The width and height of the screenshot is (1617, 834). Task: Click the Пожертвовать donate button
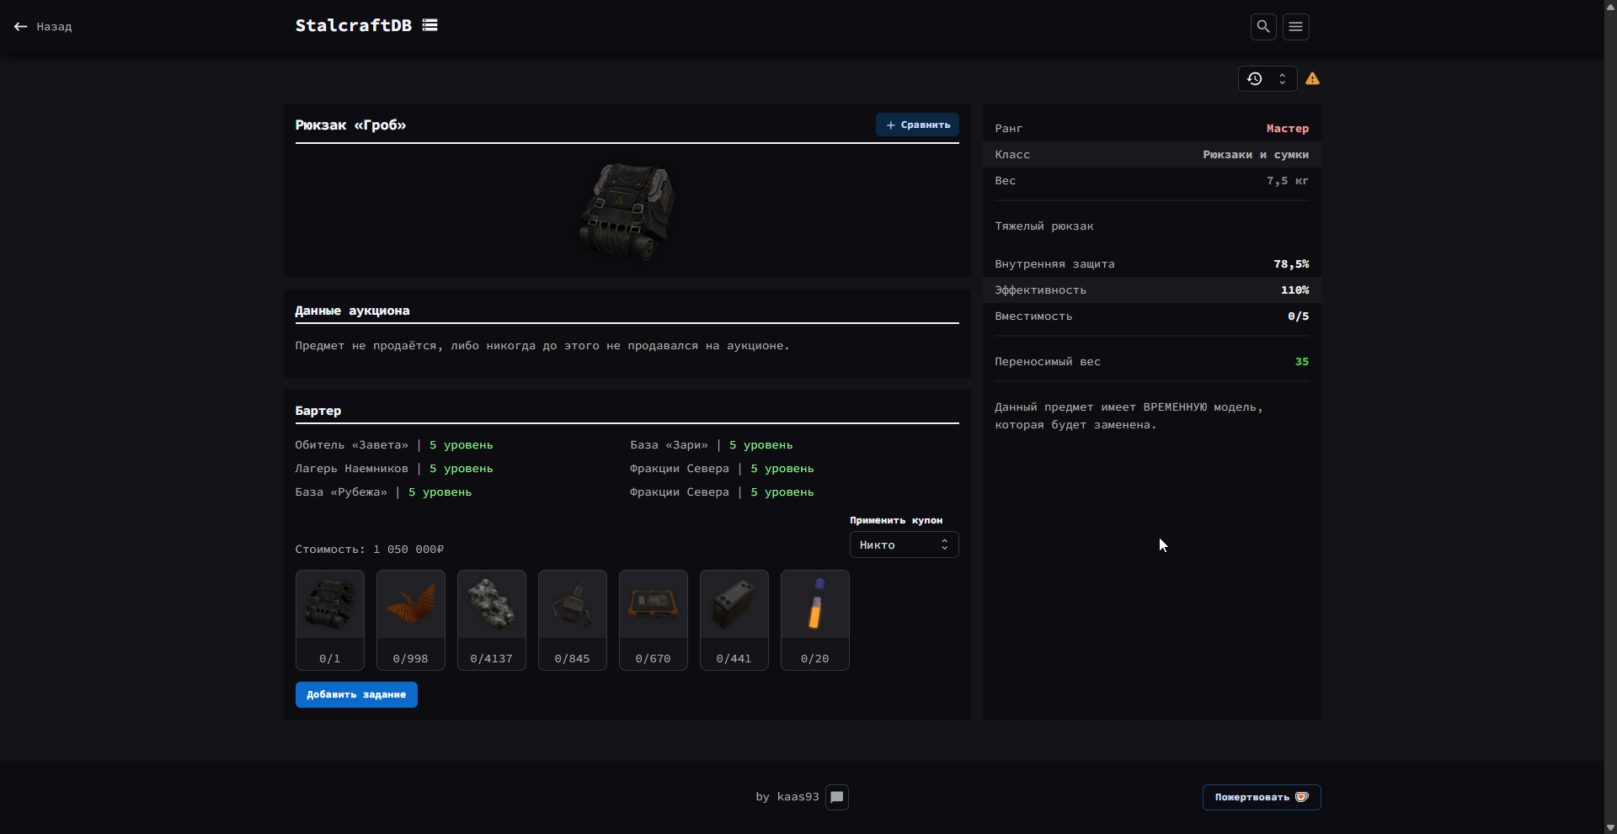click(1262, 797)
